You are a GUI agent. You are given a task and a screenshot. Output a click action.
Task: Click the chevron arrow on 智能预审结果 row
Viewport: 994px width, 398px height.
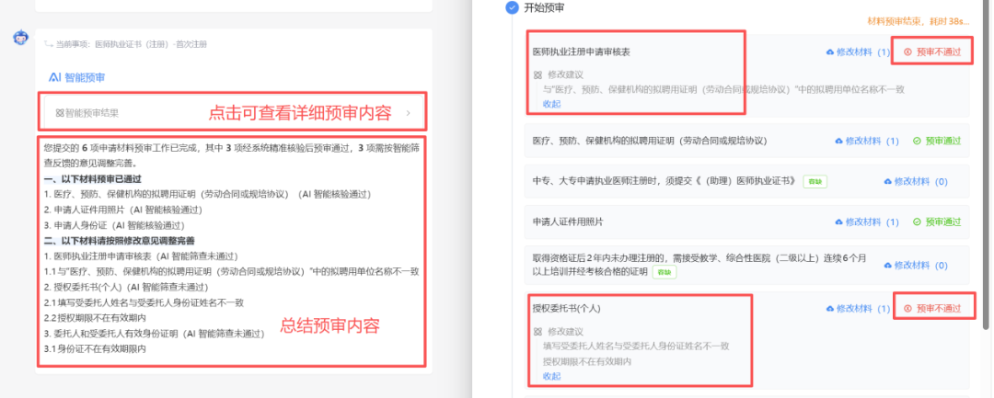[408, 113]
